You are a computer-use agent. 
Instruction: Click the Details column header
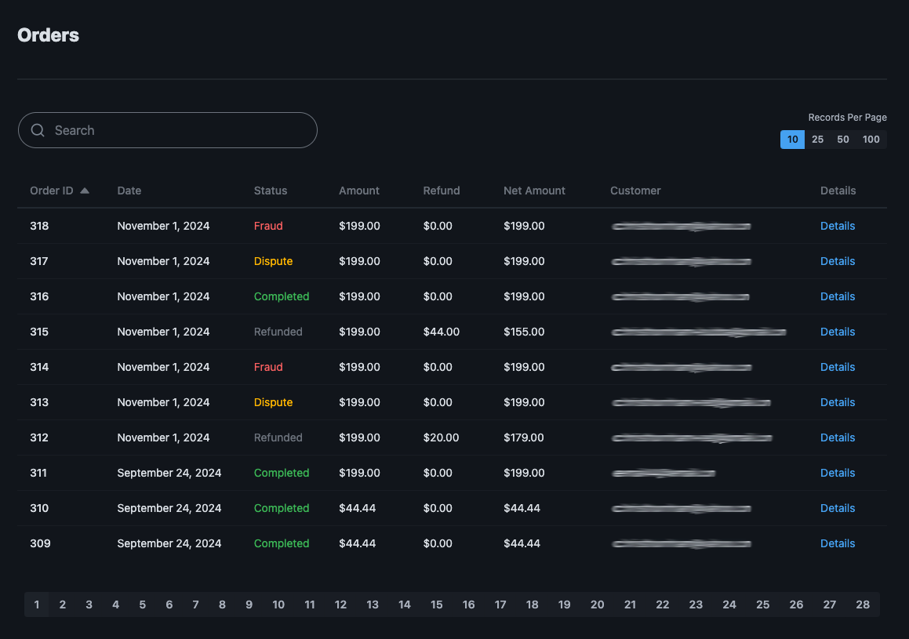coord(838,191)
